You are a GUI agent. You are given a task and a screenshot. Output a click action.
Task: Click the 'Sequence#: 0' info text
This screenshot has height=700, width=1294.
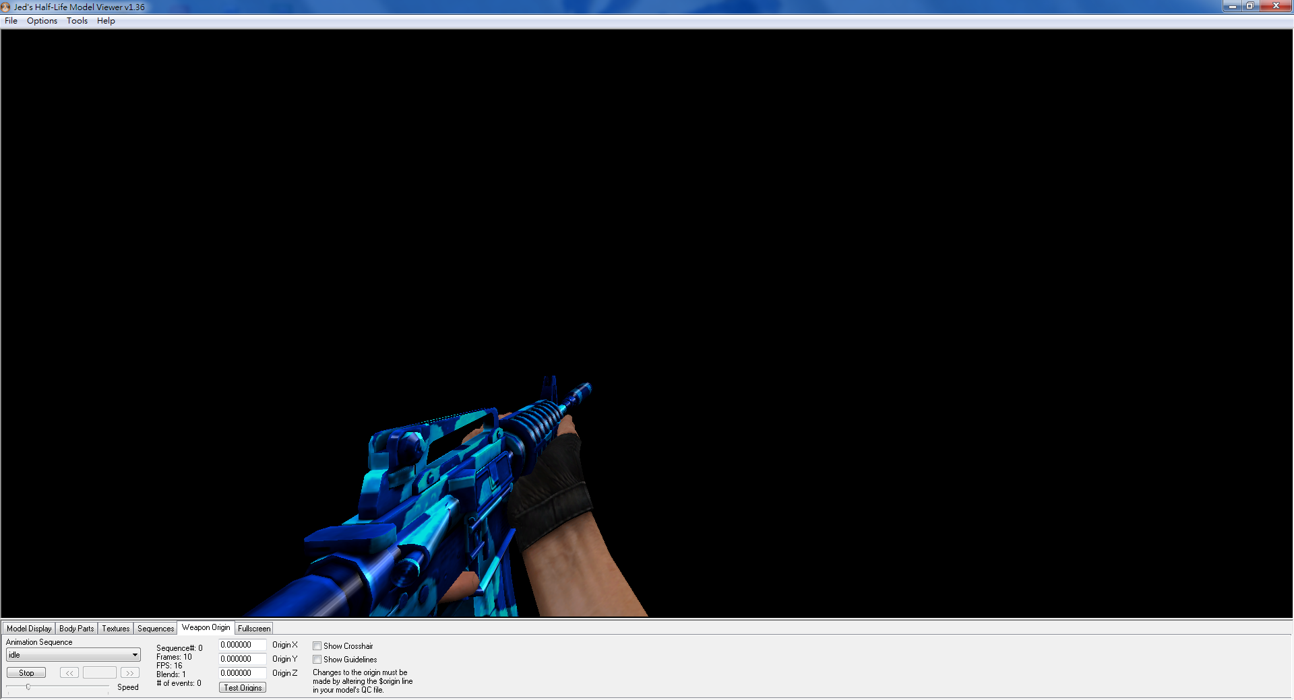tap(179, 648)
